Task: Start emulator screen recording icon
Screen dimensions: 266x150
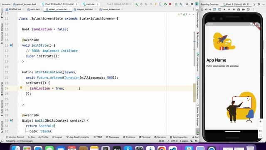Action: point(243,10)
